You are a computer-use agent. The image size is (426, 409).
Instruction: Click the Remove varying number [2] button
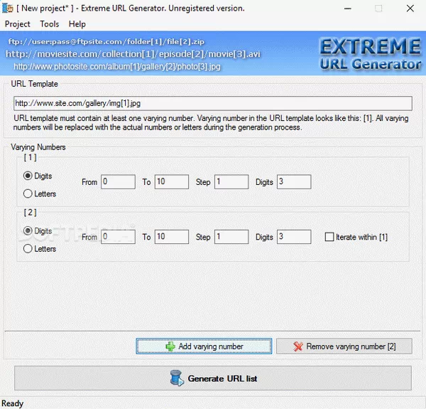pos(344,346)
